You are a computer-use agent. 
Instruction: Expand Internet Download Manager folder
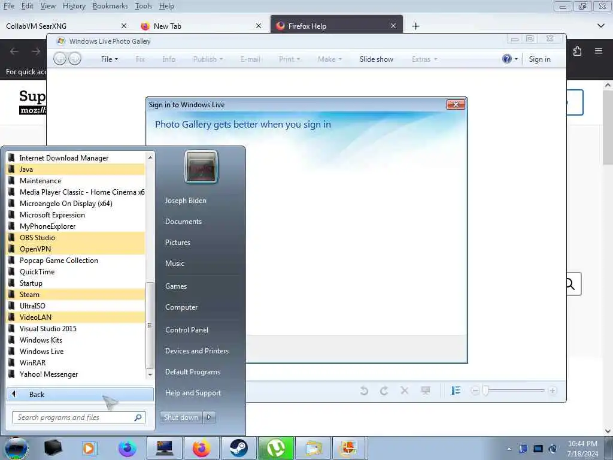point(76,158)
